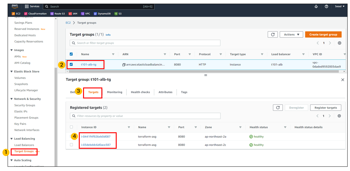Open CloudFormation shortcut in favorites bar
Image resolution: width=350 pixels, height=171 pixels.
(35, 14)
